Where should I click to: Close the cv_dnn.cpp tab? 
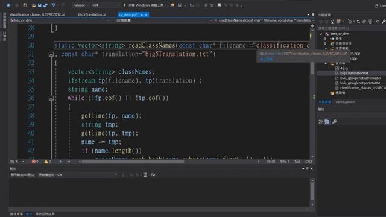pos(146,15)
